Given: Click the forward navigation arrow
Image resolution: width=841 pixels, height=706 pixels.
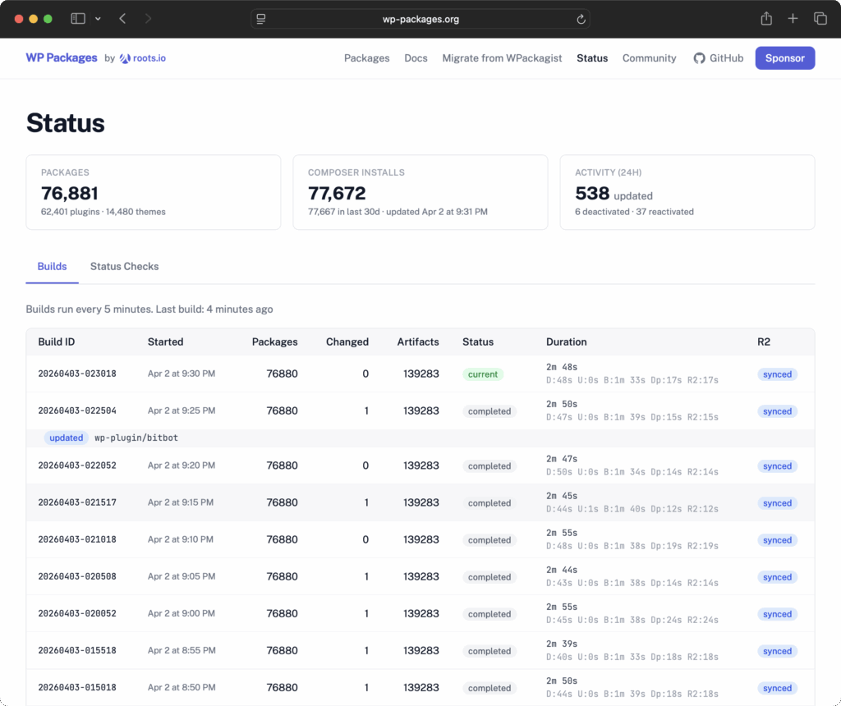Looking at the screenshot, I should pyautogui.click(x=148, y=18).
